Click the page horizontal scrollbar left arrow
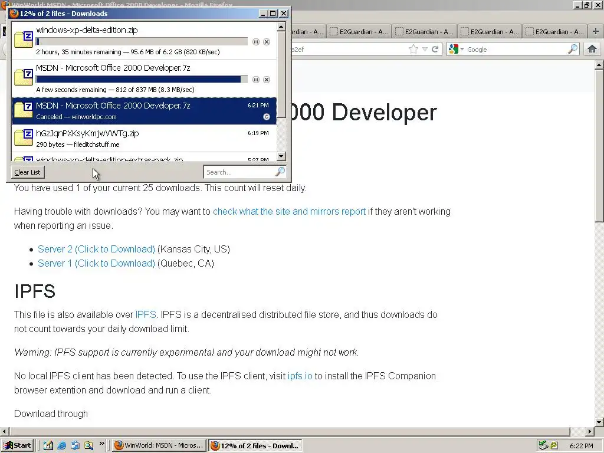This screenshot has width=604, height=453. pos(5,431)
